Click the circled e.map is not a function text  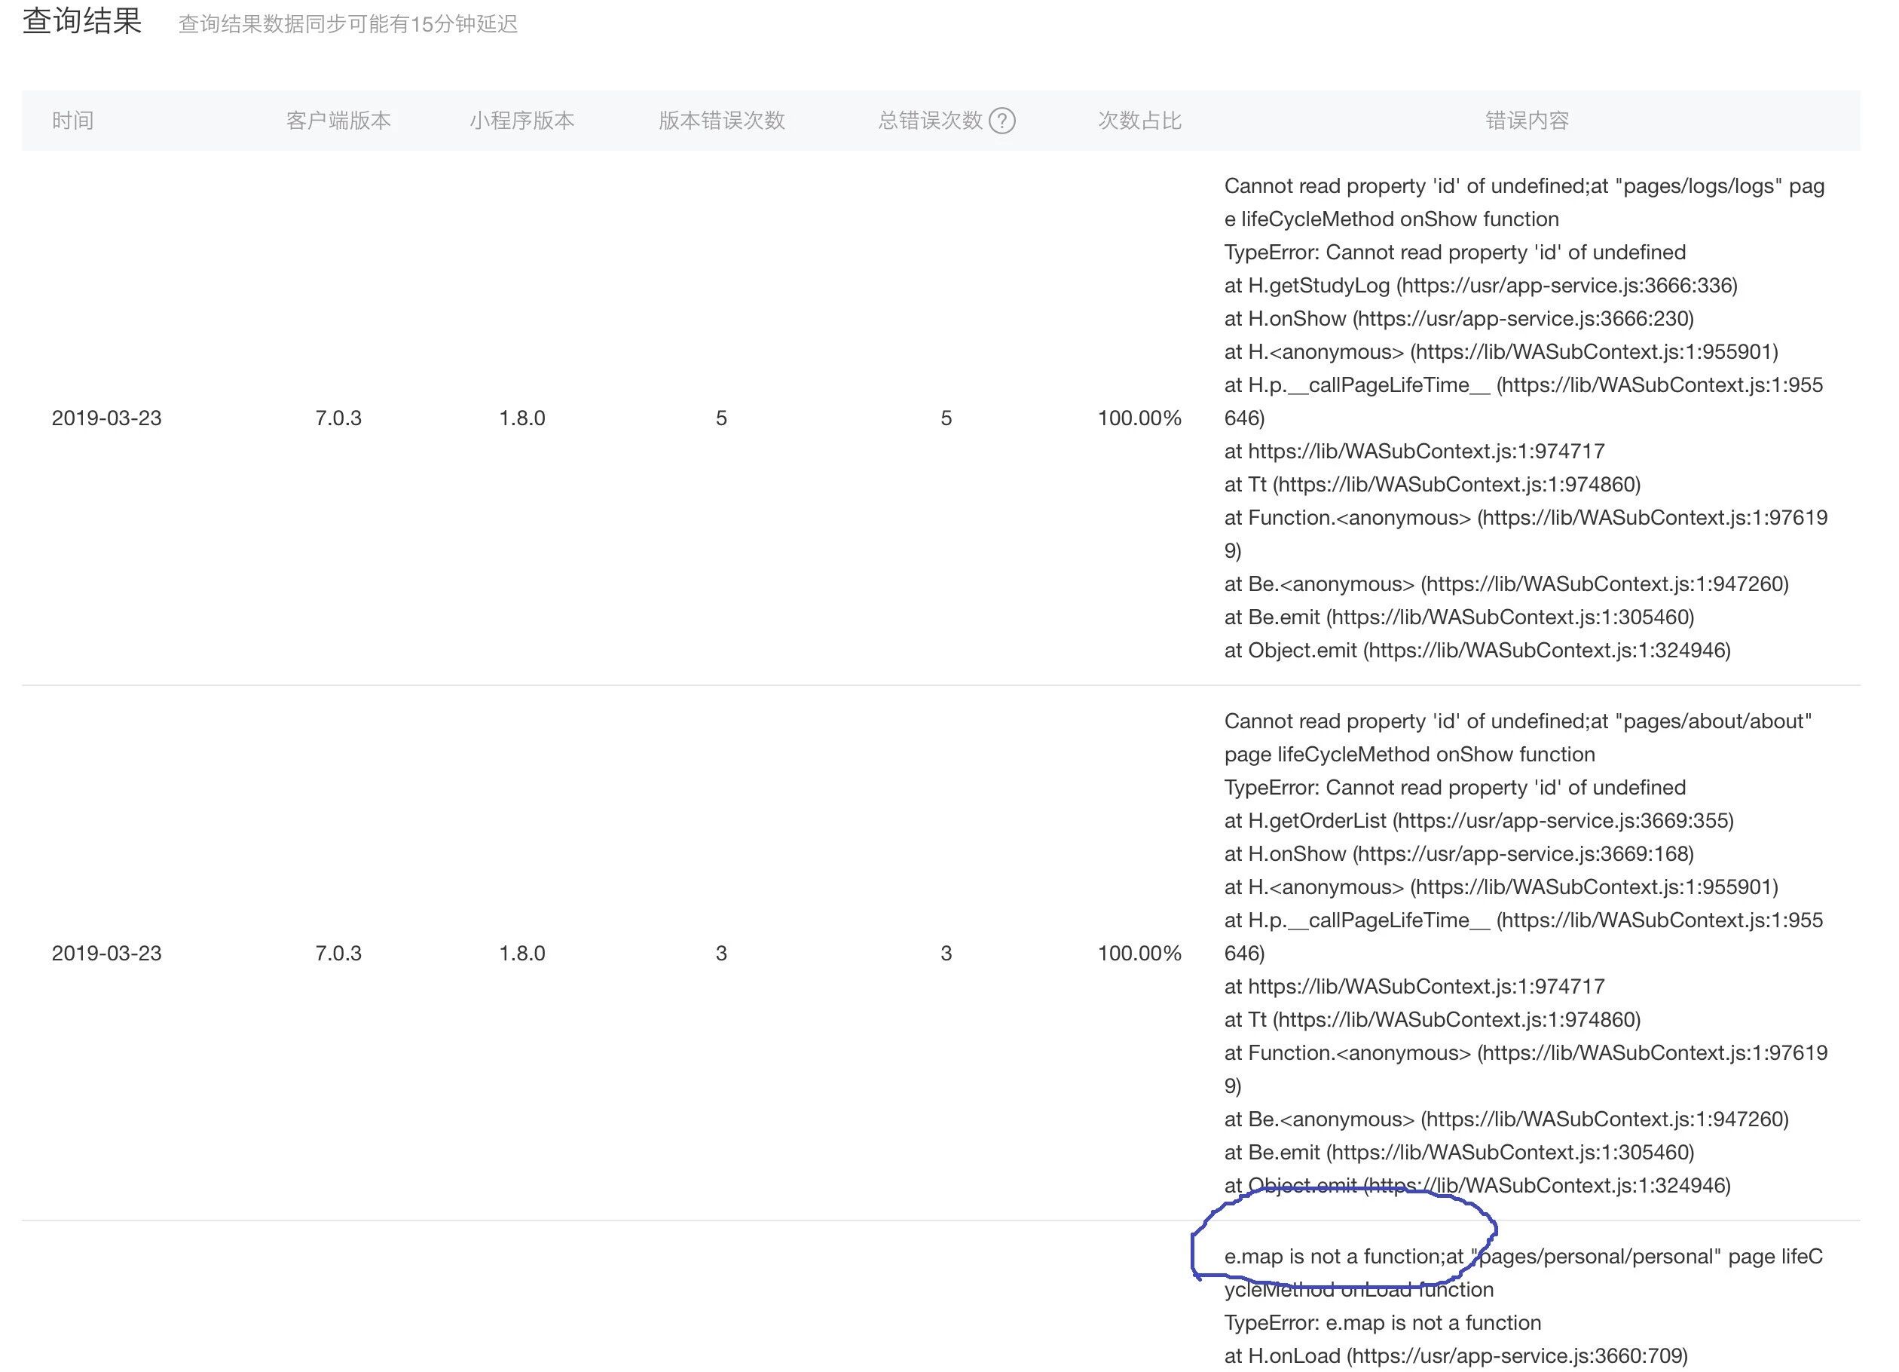1333,1257
